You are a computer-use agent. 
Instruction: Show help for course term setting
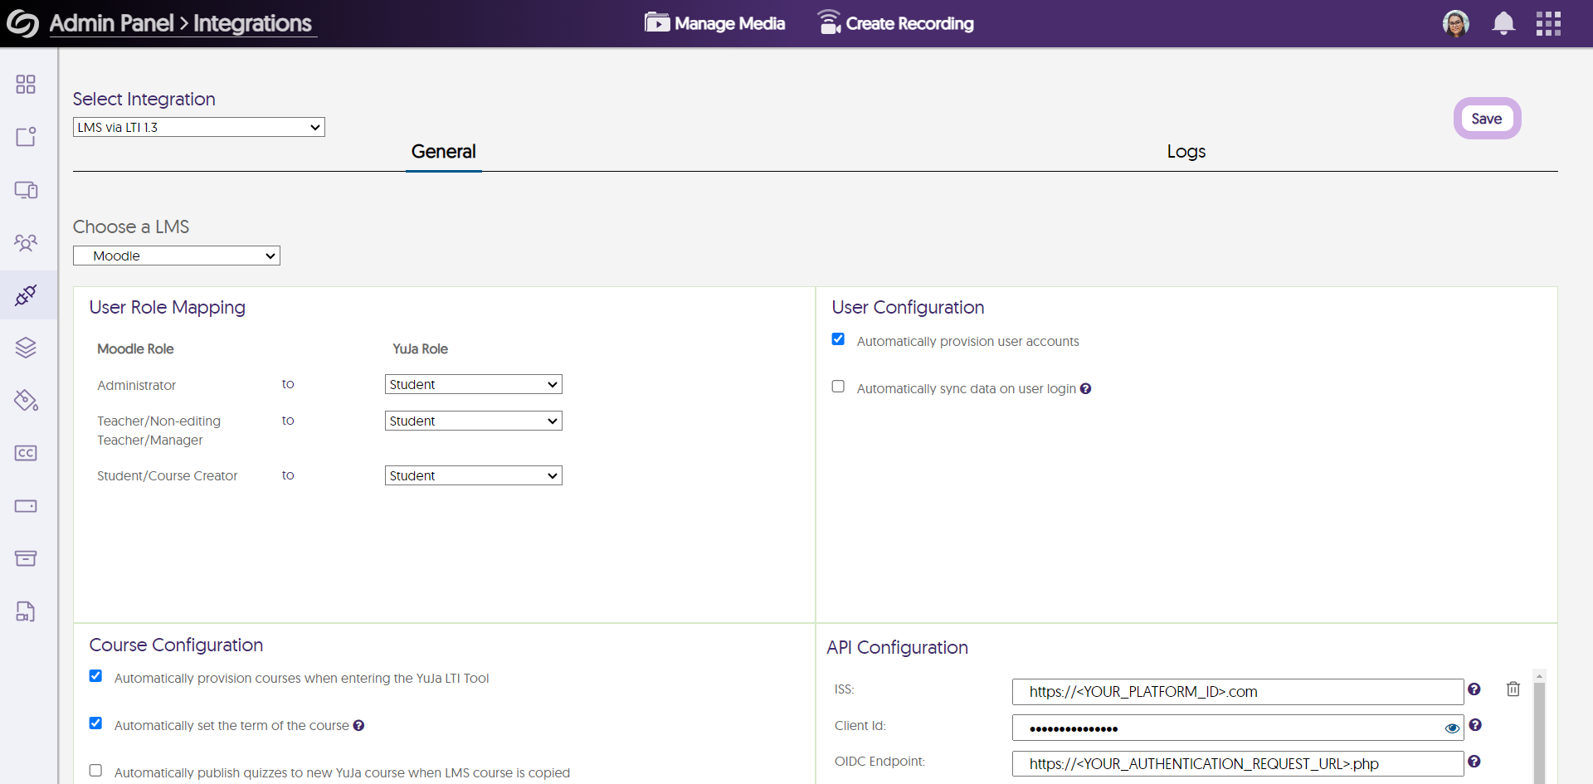[x=358, y=725]
